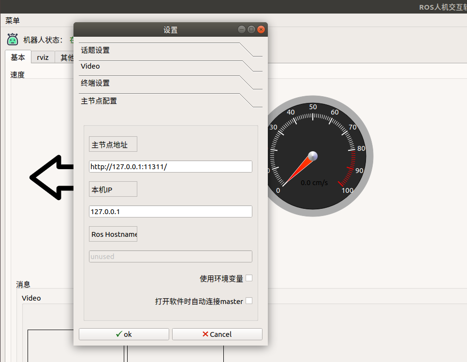Click the unused hostname input field
Image resolution: width=467 pixels, height=362 pixels.
[x=170, y=257]
